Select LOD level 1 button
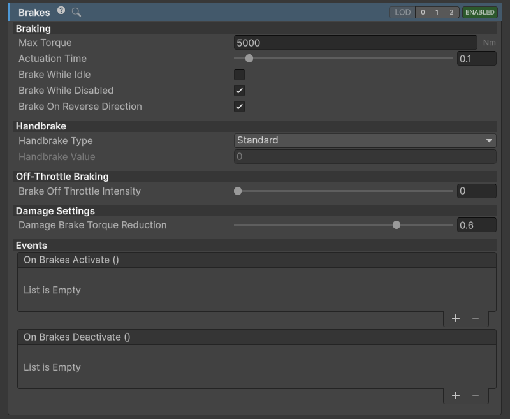 coord(437,12)
